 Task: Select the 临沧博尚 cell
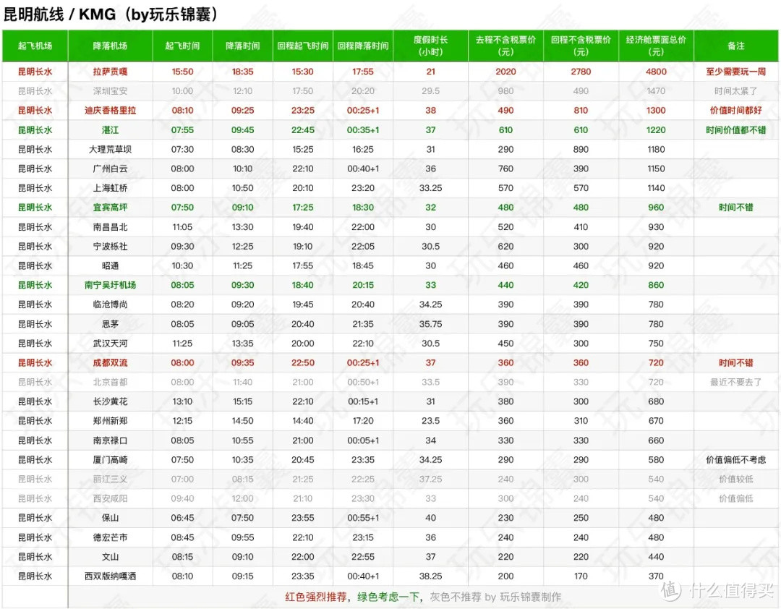coord(110,304)
